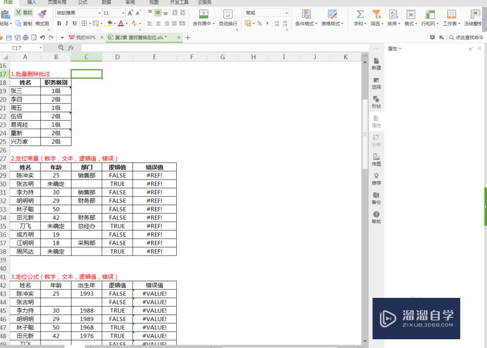Increase the font size with A+

[130, 13]
